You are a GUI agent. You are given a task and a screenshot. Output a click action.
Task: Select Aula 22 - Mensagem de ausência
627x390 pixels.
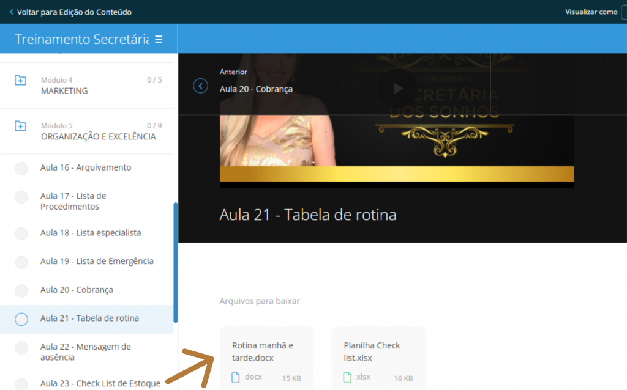(85, 351)
